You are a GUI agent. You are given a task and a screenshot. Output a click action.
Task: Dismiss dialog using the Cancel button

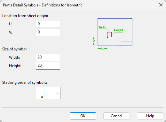click(x=116, y=116)
